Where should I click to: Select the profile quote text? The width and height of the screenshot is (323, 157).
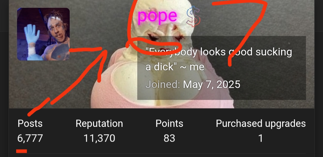tap(219, 59)
